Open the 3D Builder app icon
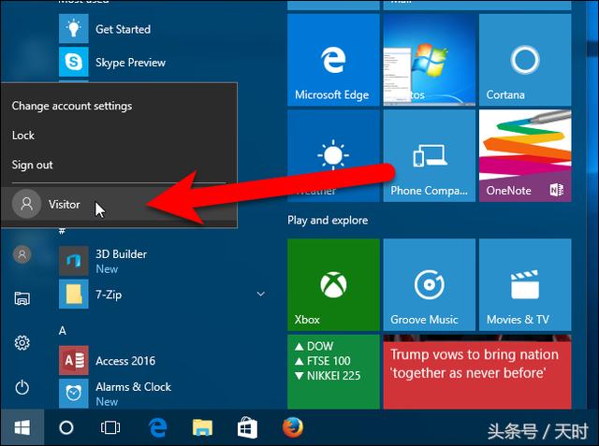The height and width of the screenshot is (446, 599). pyautogui.click(x=74, y=261)
